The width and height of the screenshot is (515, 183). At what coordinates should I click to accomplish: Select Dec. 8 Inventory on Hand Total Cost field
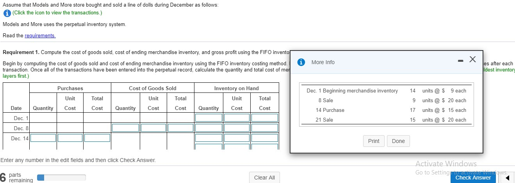[x=264, y=128]
